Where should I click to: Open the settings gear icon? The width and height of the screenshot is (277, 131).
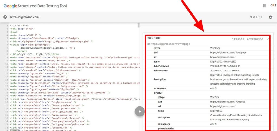pyautogui.click(x=271, y=17)
